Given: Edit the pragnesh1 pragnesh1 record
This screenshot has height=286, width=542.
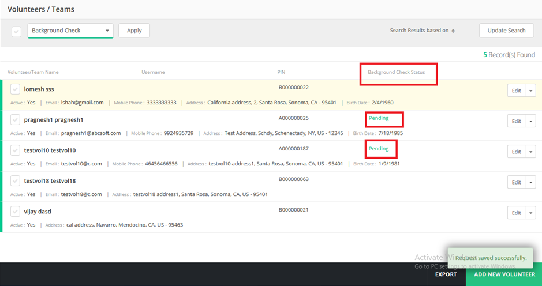Looking at the screenshot, I should [x=516, y=121].
